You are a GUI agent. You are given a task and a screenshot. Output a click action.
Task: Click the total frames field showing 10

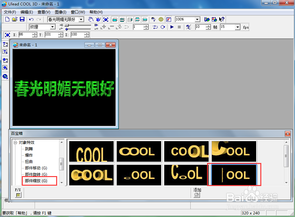(x=201, y=27)
